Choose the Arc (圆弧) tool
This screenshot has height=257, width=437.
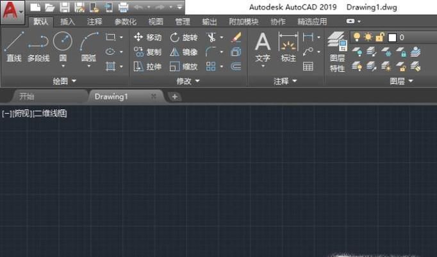89,47
